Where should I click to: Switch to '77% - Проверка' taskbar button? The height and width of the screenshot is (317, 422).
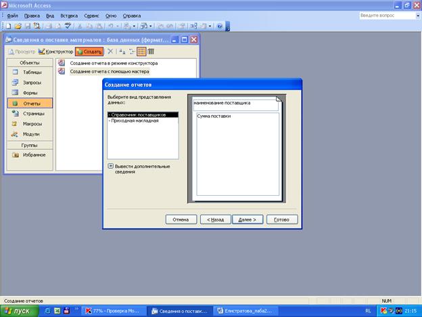114,311
